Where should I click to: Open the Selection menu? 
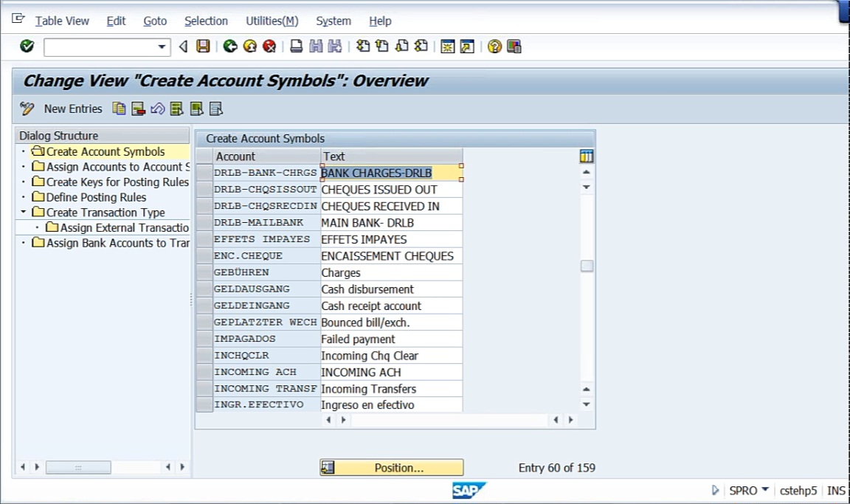pyautogui.click(x=206, y=21)
